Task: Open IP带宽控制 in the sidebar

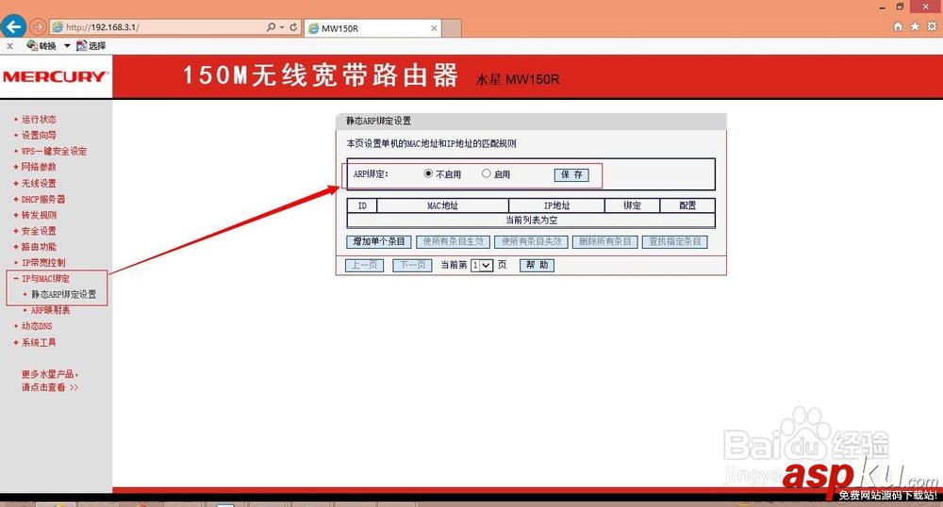Action: pos(43,263)
